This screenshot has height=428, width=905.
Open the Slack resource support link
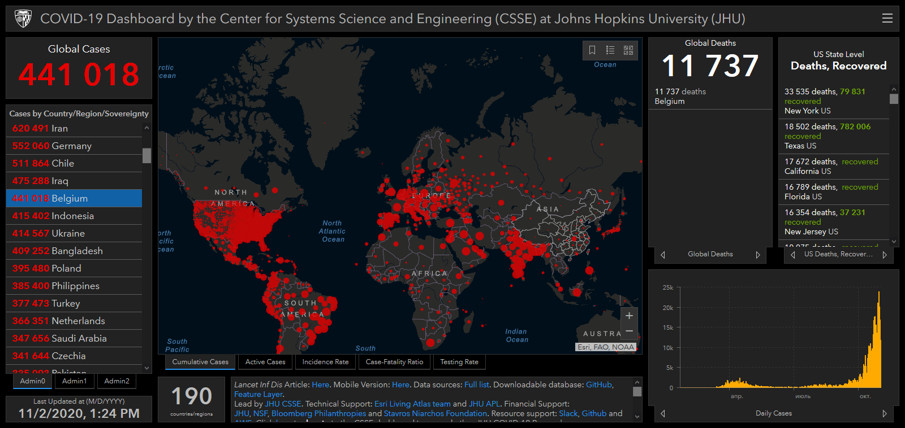point(568,413)
